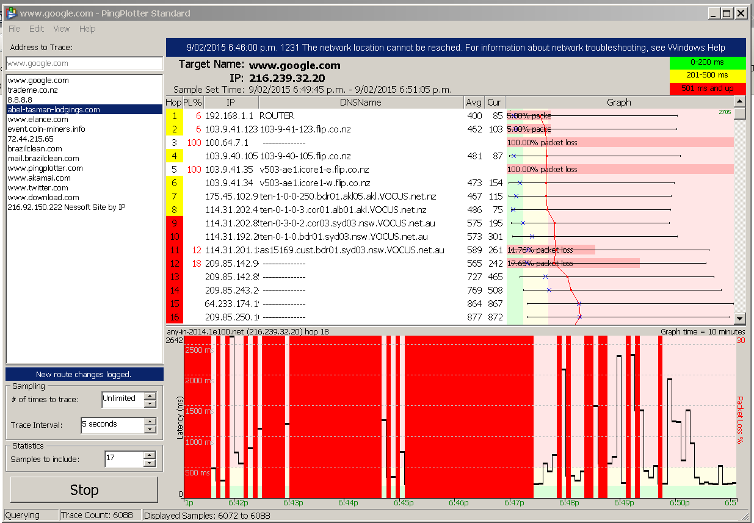Select brazilclean.com in address list
754x523 pixels.
84,149
